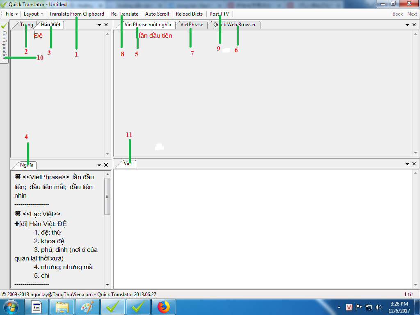Switch to the Quick Web Browser tab

(234, 25)
